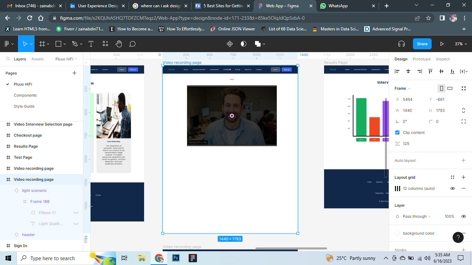
Task: Present prototype with play icon
Action: pos(442,44)
